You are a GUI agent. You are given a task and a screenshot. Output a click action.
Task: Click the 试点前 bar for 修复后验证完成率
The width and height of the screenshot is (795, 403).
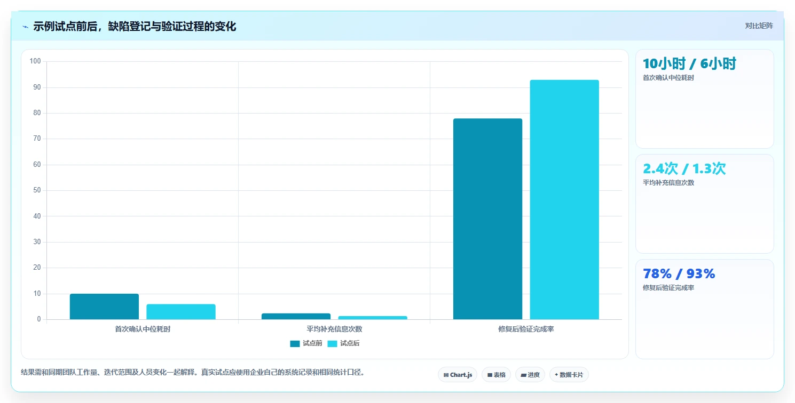(x=487, y=219)
